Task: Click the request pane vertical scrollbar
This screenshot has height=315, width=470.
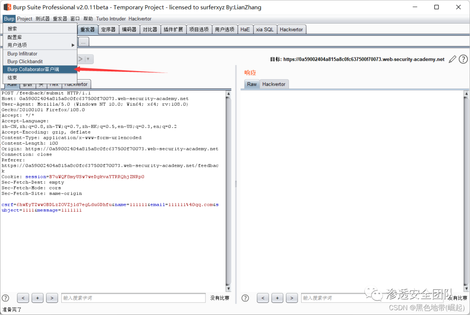Action: (228, 191)
